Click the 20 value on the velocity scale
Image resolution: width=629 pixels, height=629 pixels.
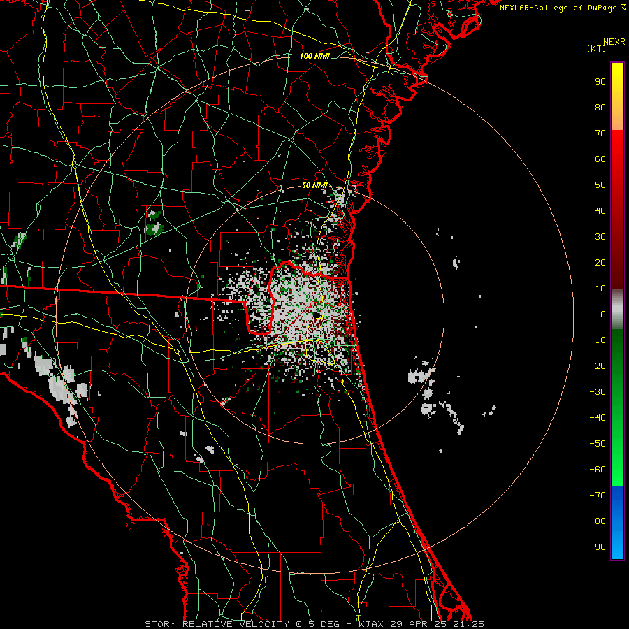pos(600,263)
